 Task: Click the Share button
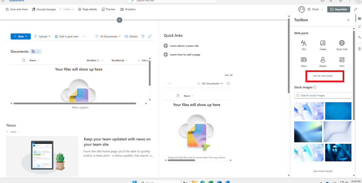(313, 9)
